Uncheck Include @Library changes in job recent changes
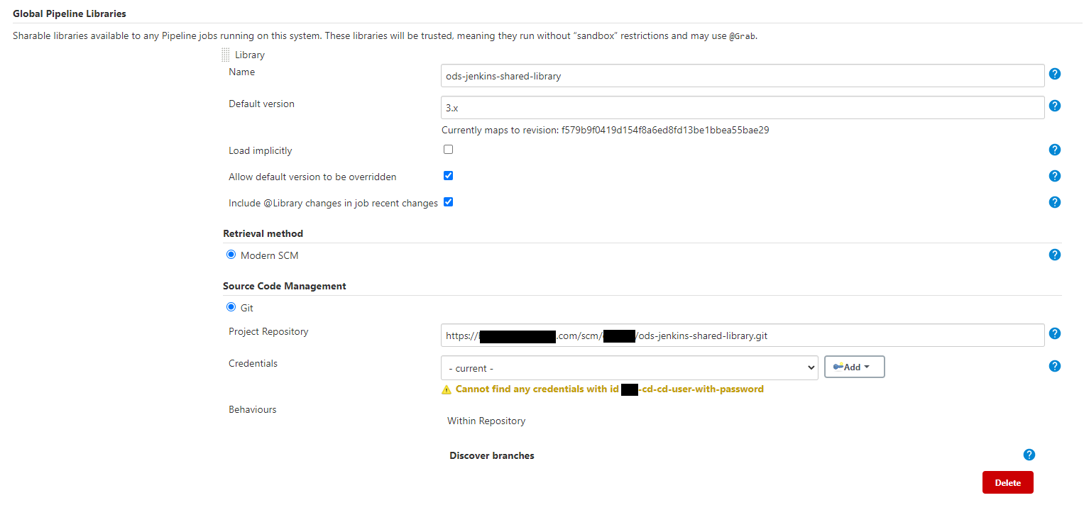The image size is (1084, 510). click(x=448, y=201)
